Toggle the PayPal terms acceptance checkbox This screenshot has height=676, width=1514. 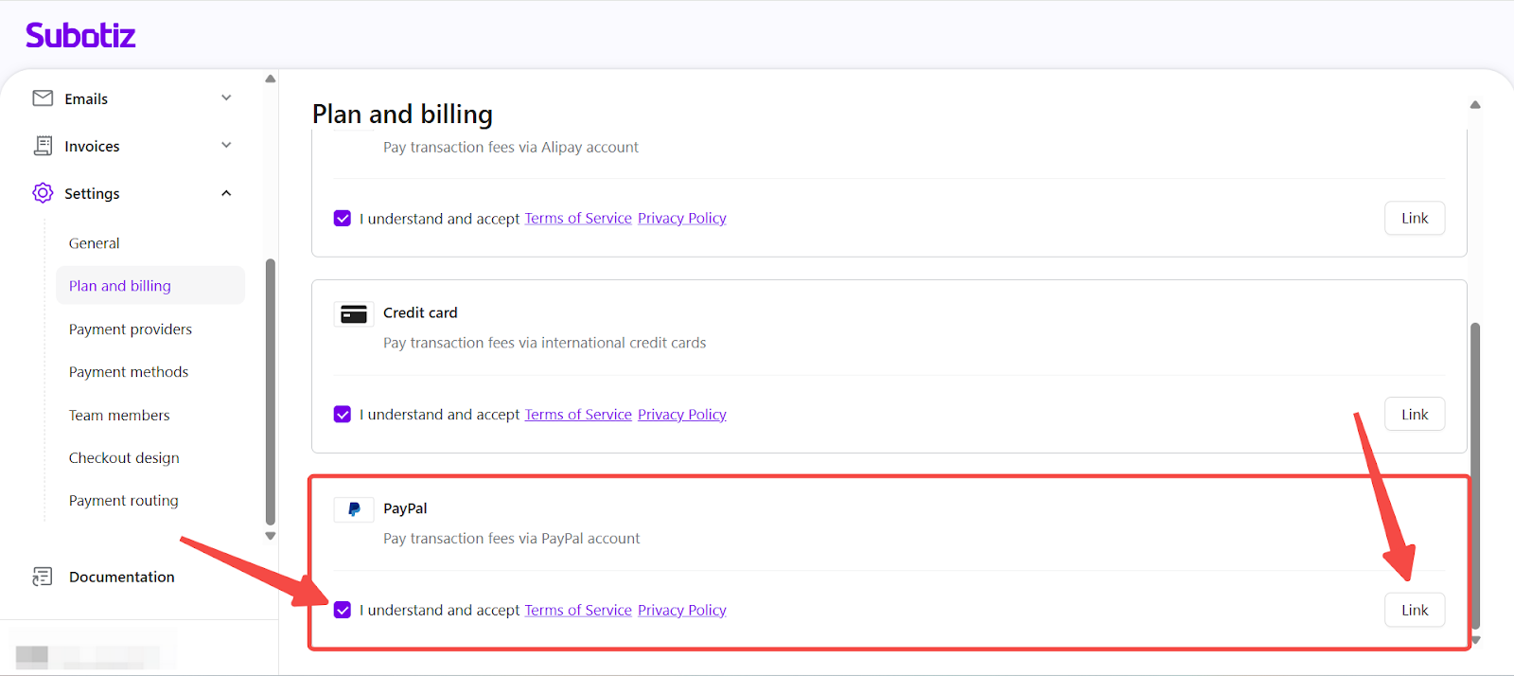tap(343, 611)
